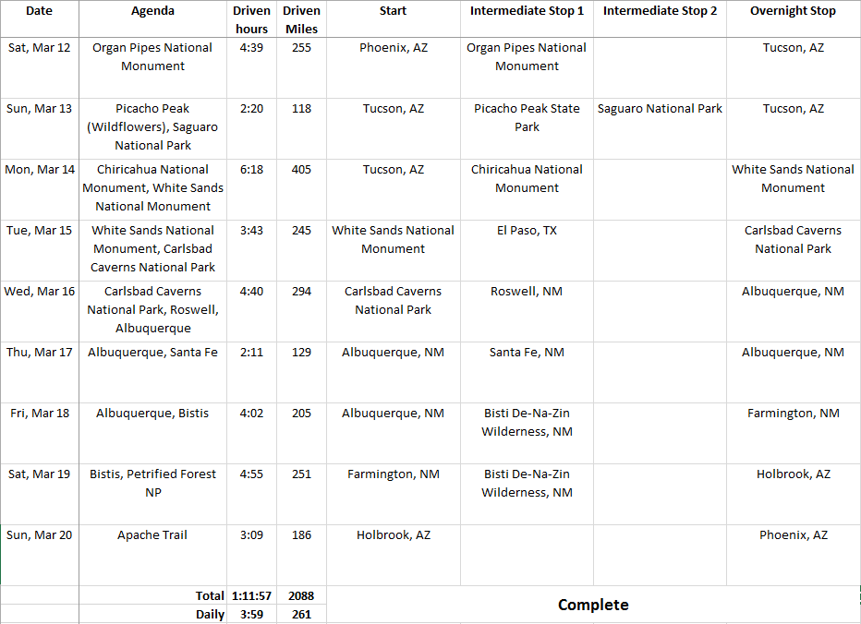Click the Driven Miles header cell
This screenshot has width=861, height=624.
(301, 19)
